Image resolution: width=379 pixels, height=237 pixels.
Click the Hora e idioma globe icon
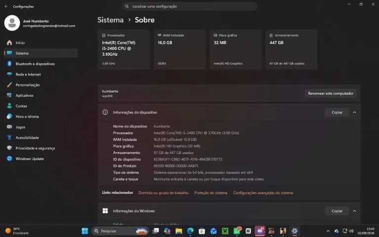[x=9, y=117]
